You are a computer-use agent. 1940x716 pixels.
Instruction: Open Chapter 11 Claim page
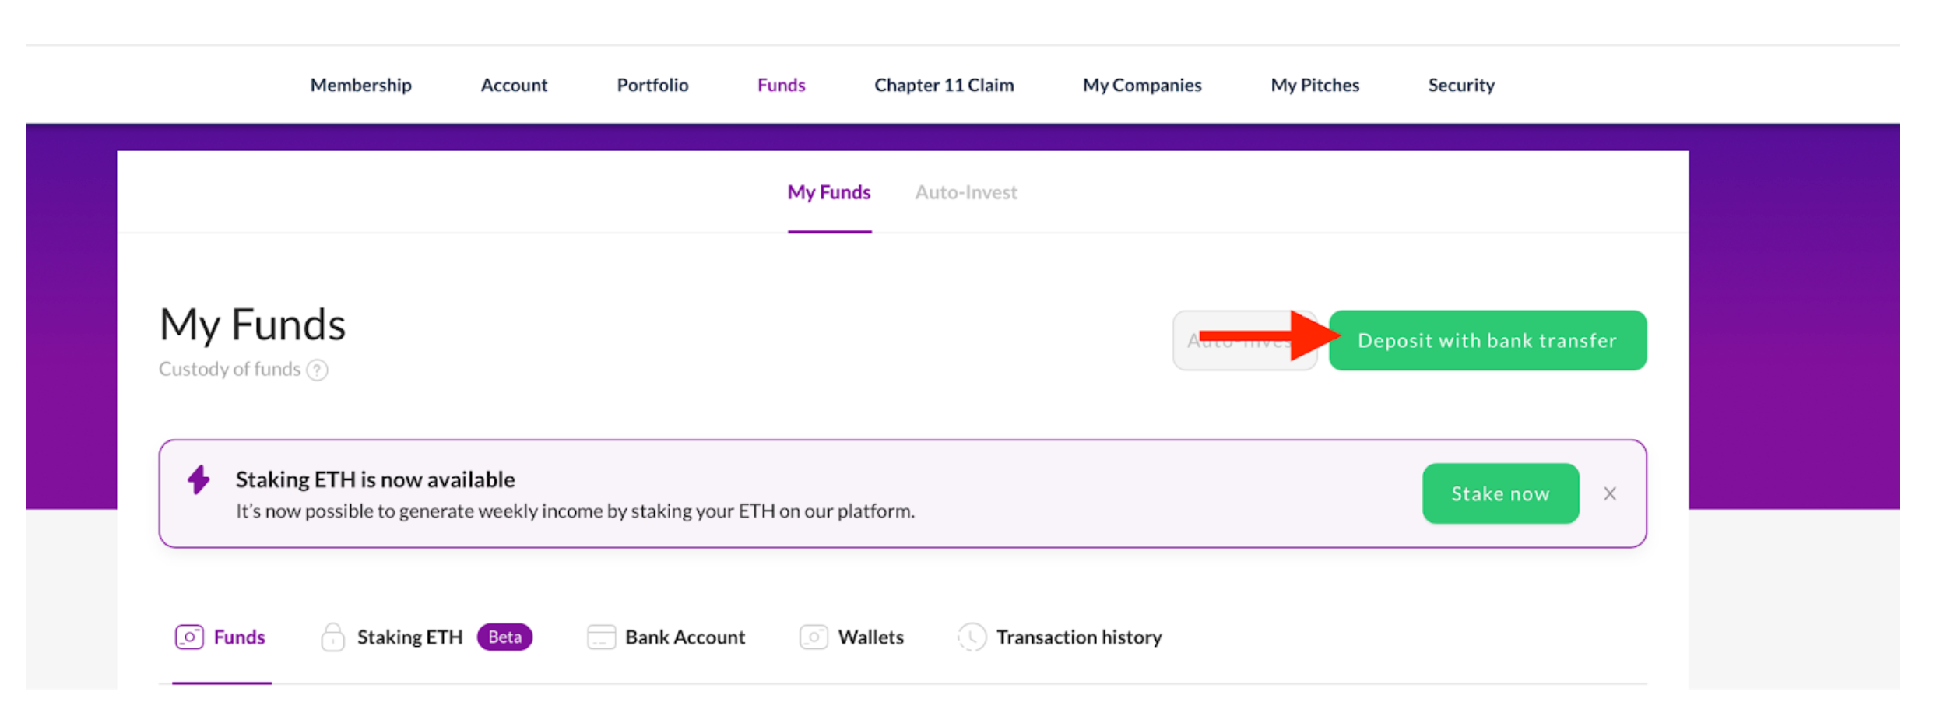click(944, 85)
